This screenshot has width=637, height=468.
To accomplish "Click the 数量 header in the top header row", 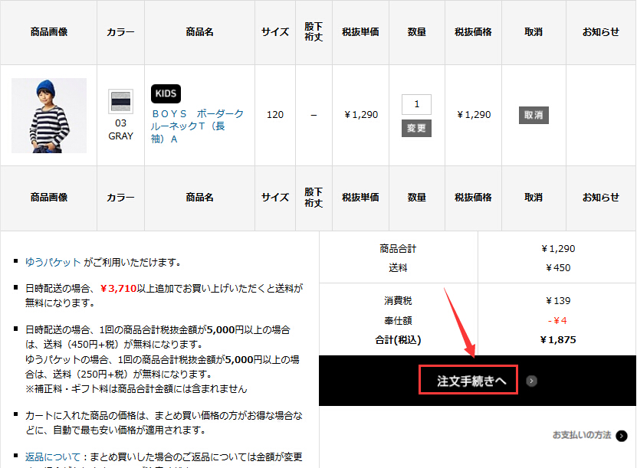I will tap(416, 32).
